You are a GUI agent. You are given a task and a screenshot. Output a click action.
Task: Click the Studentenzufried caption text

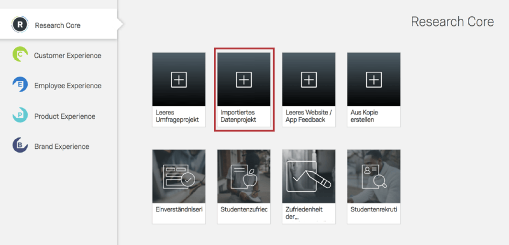point(244,209)
